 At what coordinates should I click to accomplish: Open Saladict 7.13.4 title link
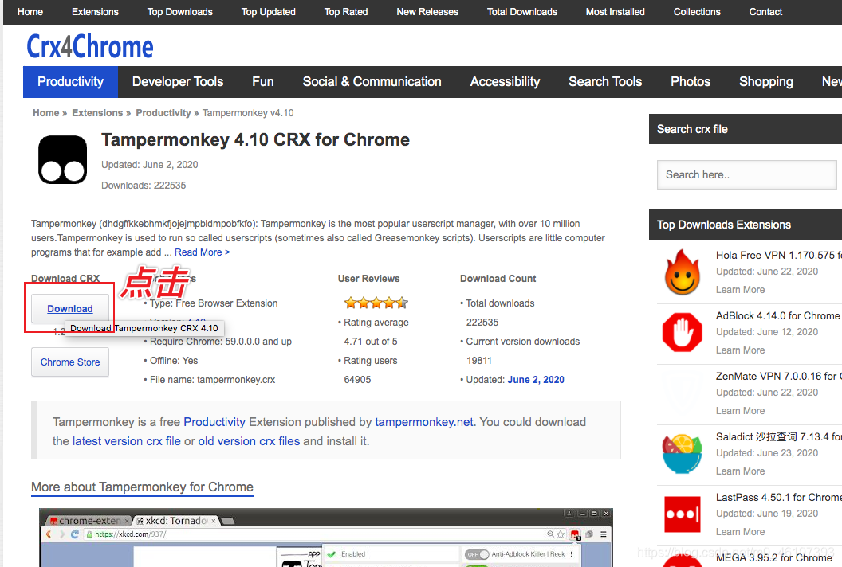click(x=779, y=437)
